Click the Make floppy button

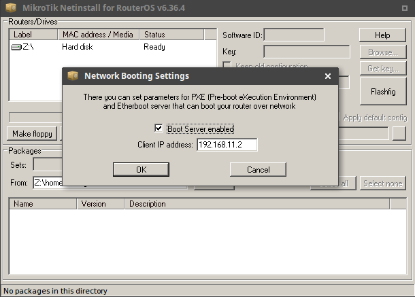click(32, 134)
